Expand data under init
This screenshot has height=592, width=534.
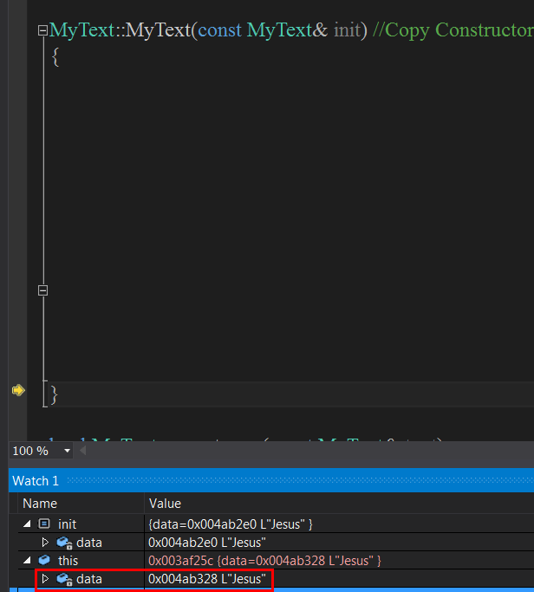45,543
